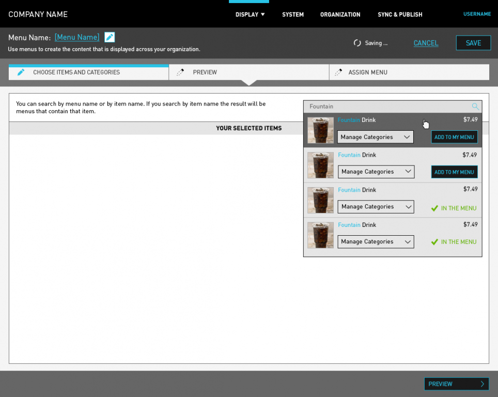The width and height of the screenshot is (498, 397).
Task: Toggle In The Menu status on fourth item
Action: 454,242
